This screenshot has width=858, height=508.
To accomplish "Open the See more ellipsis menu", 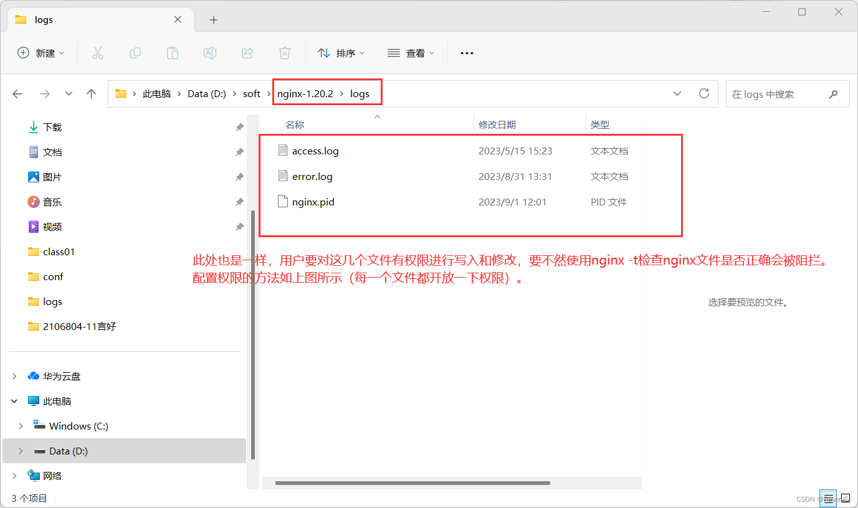I will pyautogui.click(x=467, y=54).
